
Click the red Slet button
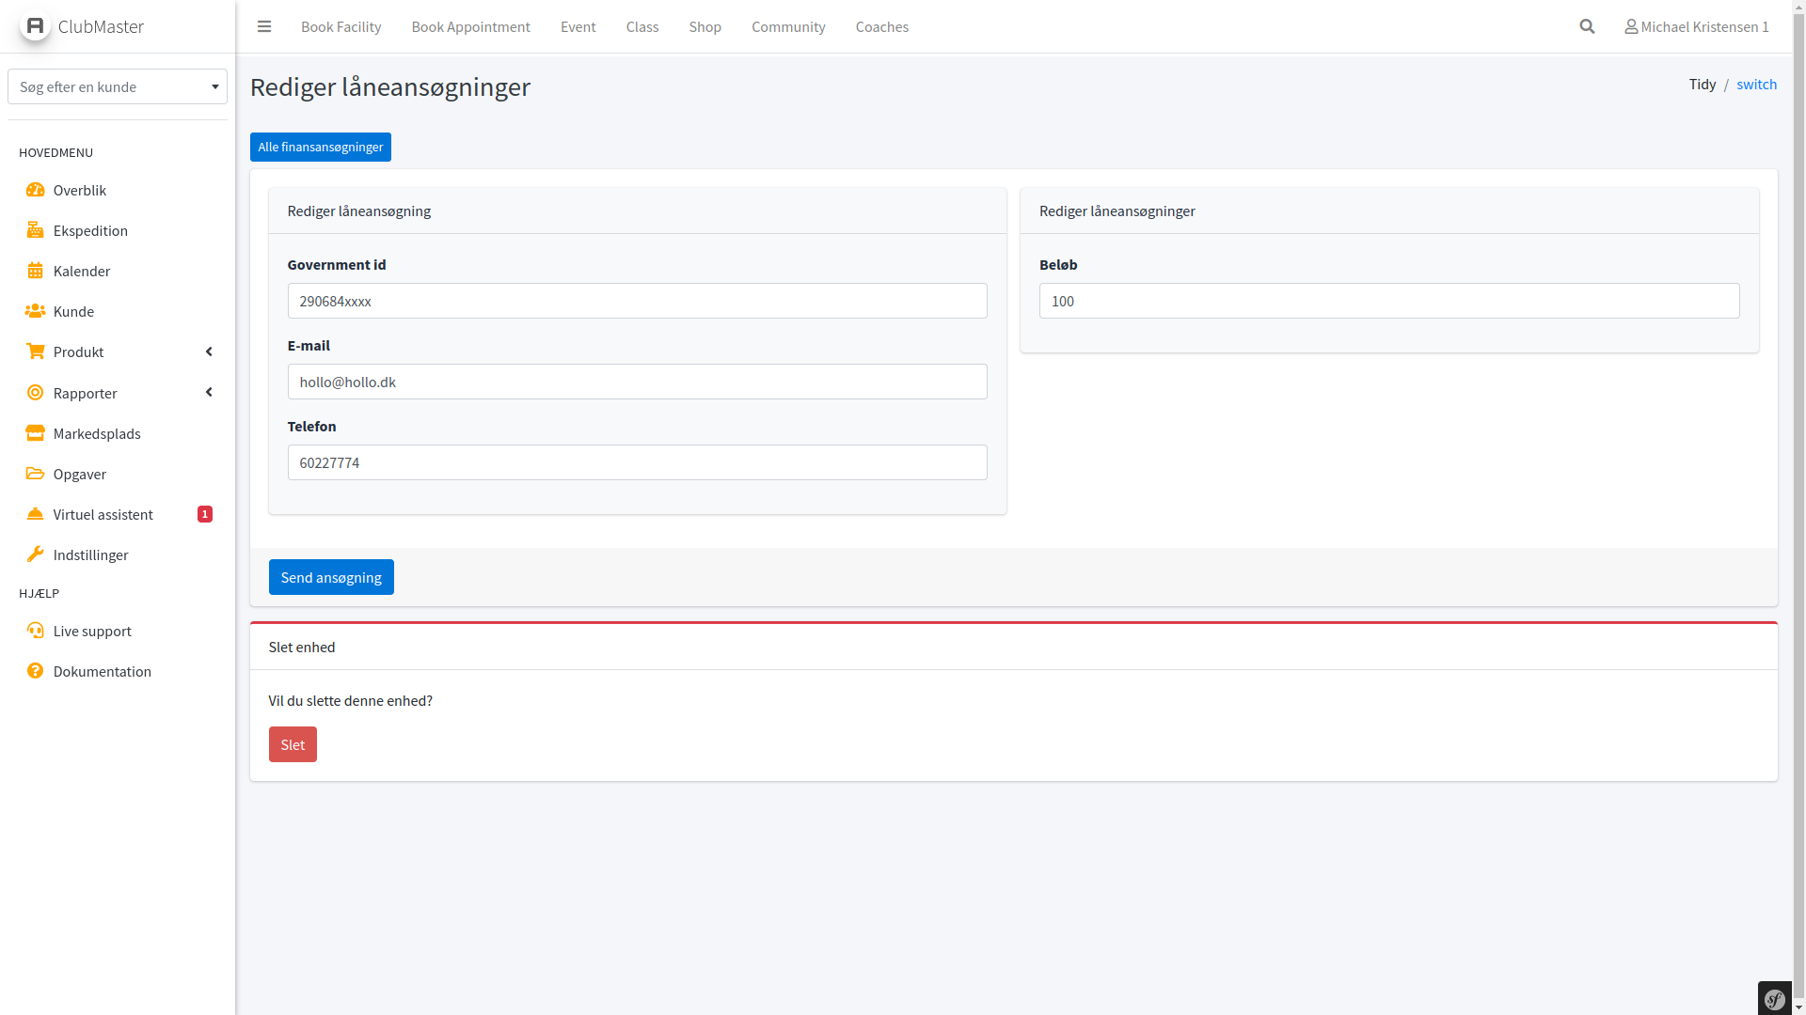pyautogui.click(x=293, y=744)
